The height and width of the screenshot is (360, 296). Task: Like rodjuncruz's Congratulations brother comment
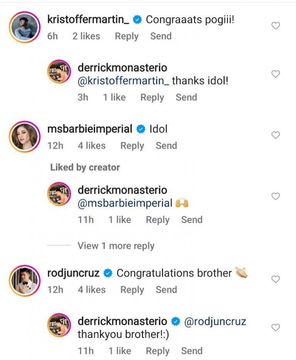tap(276, 279)
